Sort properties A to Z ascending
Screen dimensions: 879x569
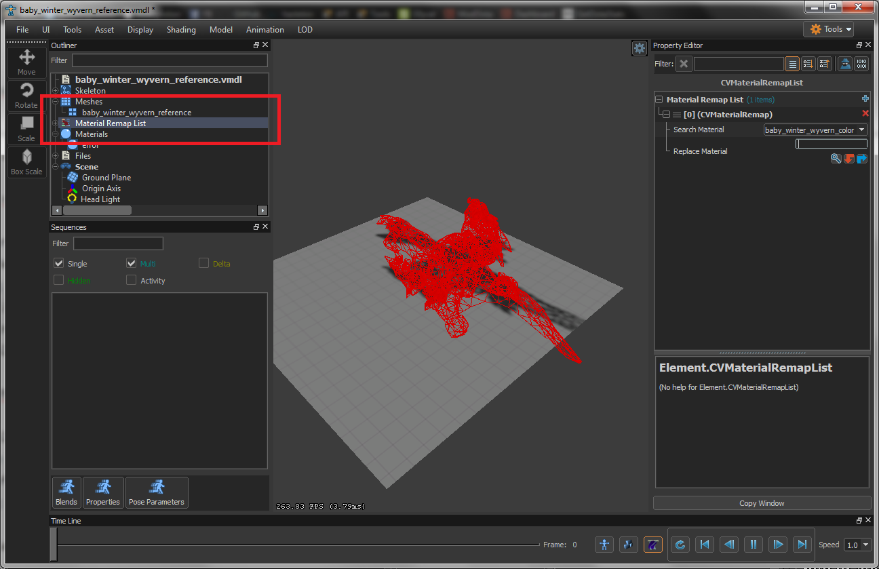tap(808, 64)
